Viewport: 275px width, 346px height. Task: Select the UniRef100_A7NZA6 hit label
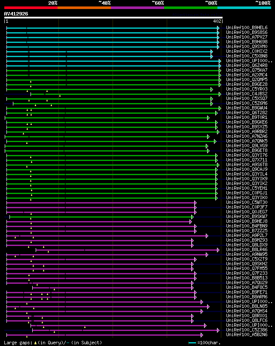247,137
